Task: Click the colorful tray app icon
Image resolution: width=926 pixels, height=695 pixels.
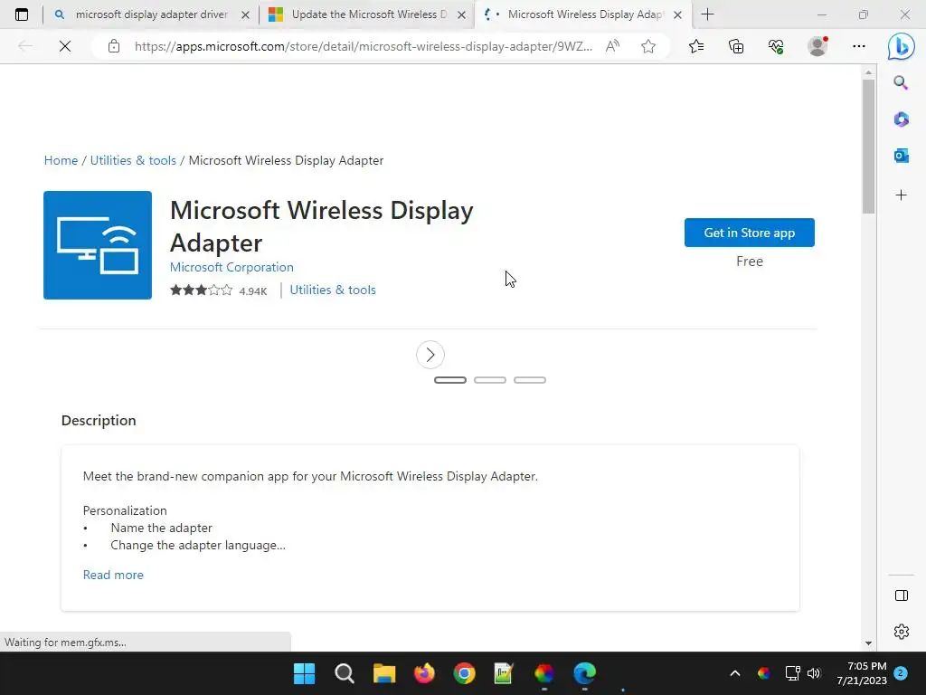Action: [763, 673]
